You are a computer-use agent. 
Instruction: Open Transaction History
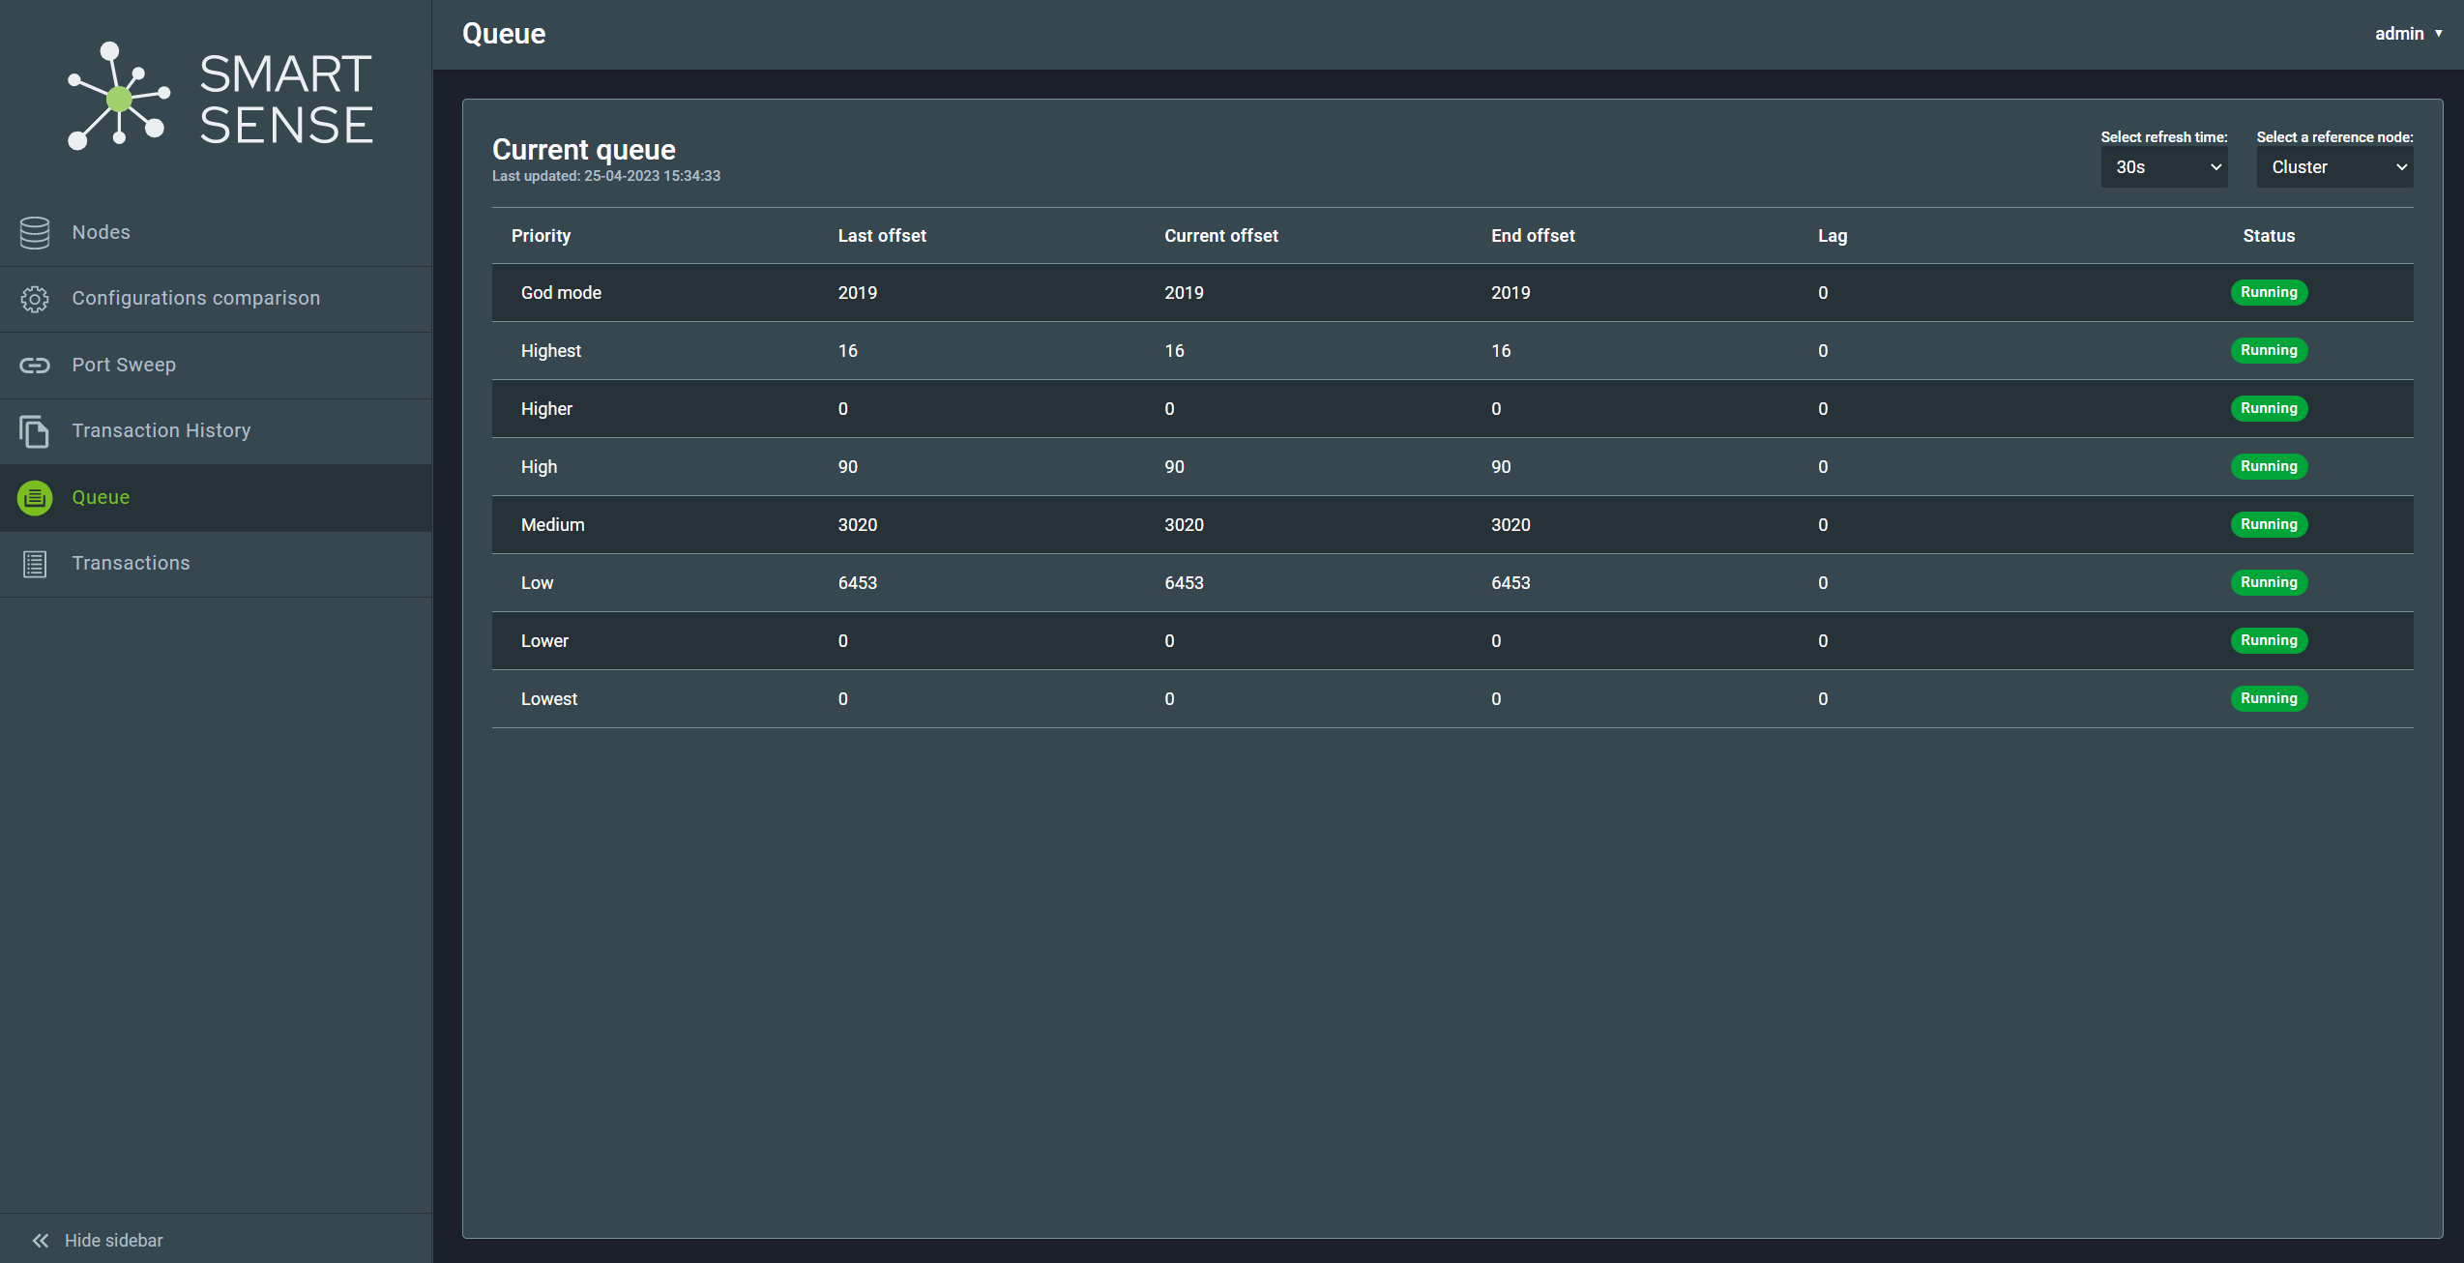pyautogui.click(x=216, y=431)
